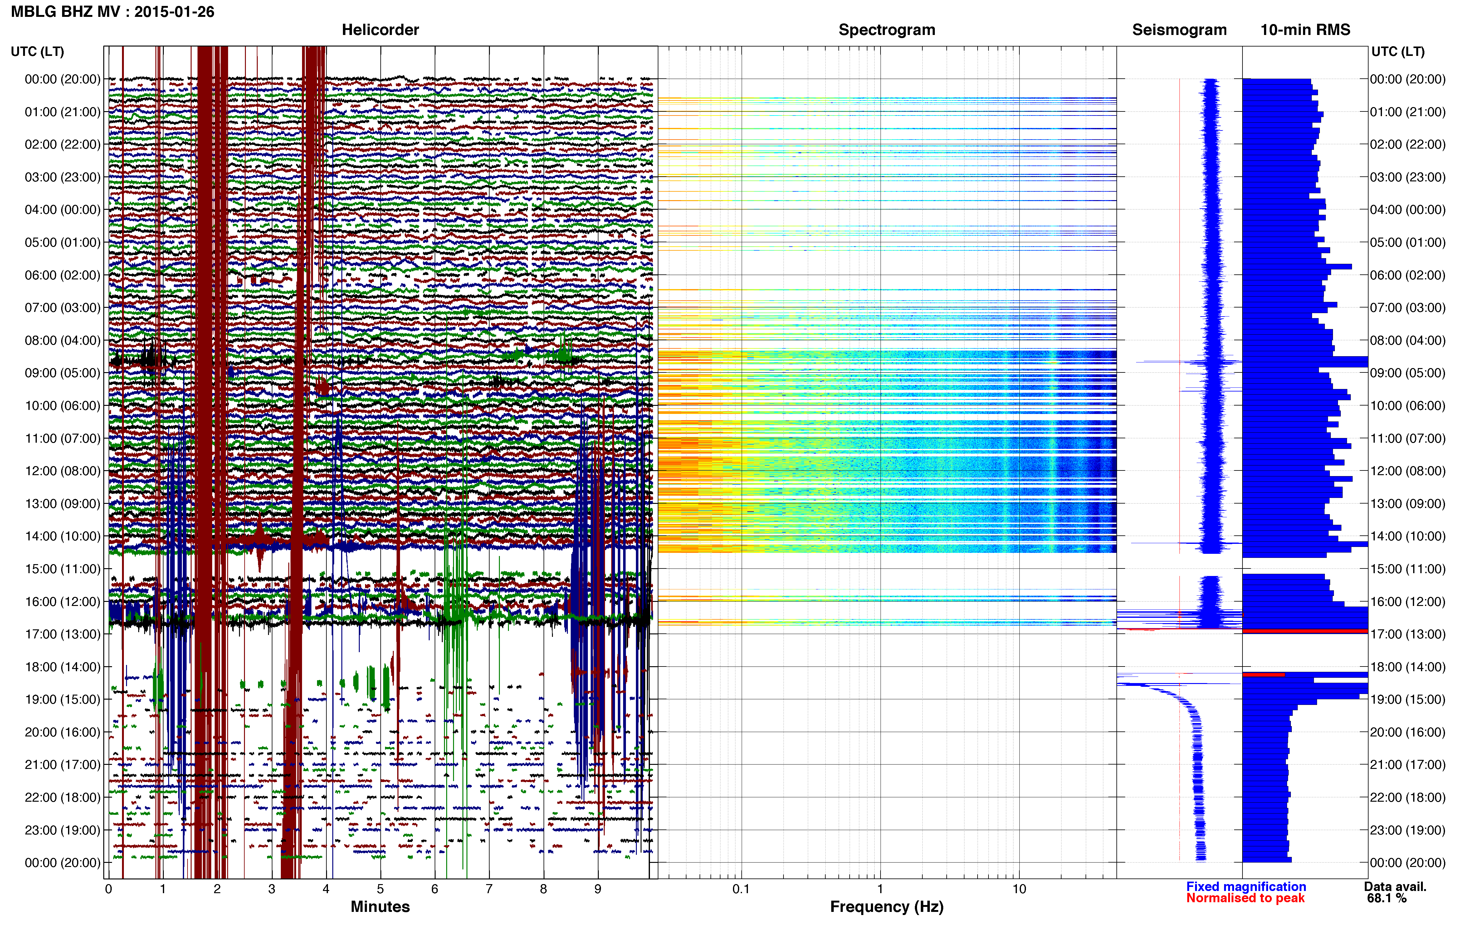
Task: Click the red RMS bar just after 18:00
Action: (1263, 674)
